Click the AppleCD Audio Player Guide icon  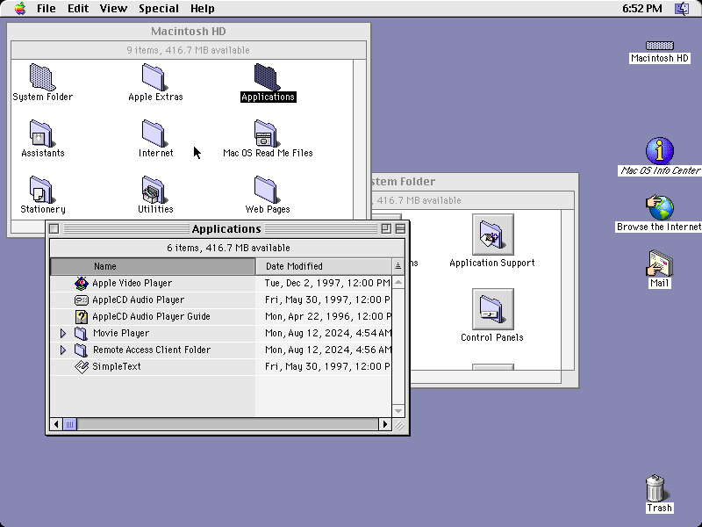coord(82,316)
